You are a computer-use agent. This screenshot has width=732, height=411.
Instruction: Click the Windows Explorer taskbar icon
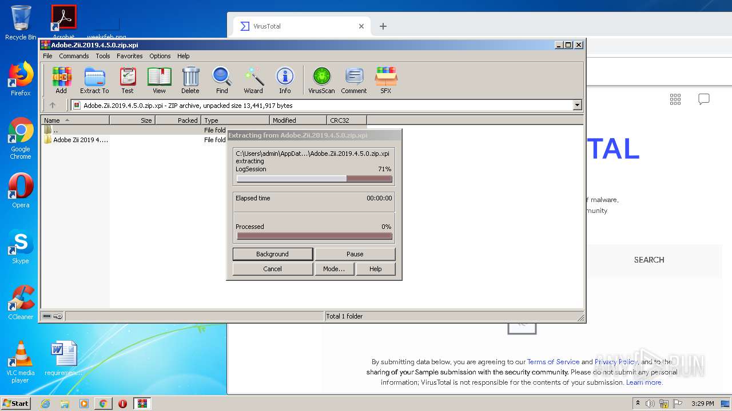point(65,404)
